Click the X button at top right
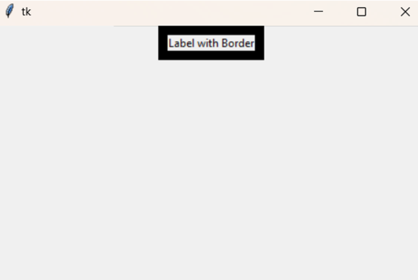The height and width of the screenshot is (280, 418). [x=405, y=12]
